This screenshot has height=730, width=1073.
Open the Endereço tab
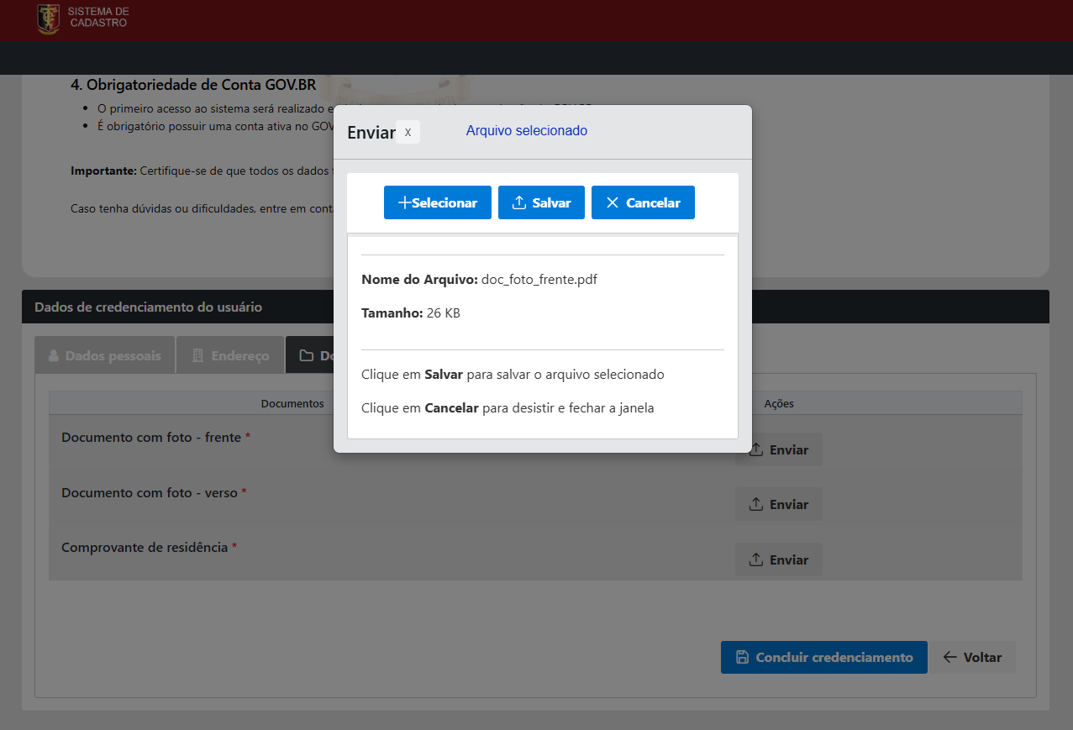pyautogui.click(x=230, y=355)
